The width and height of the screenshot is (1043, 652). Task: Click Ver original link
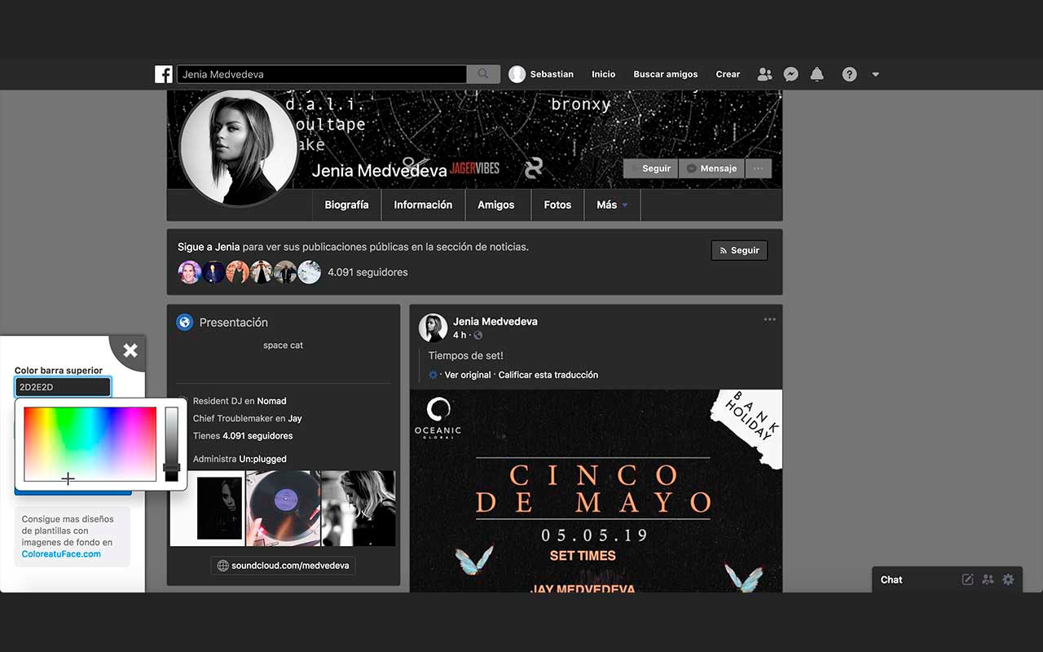point(468,375)
